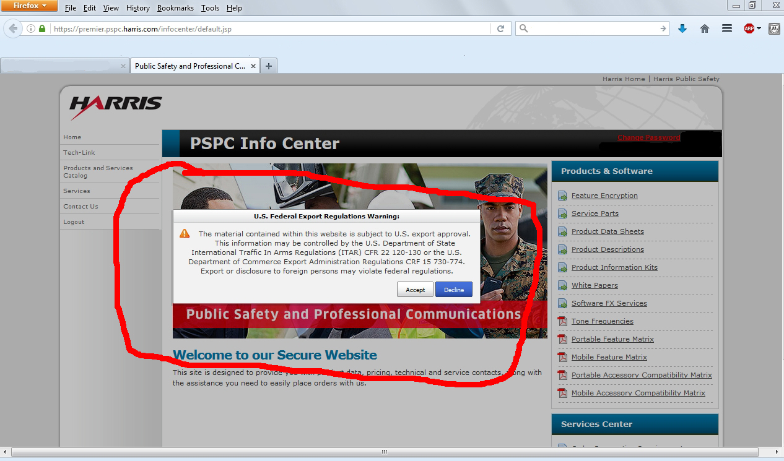Open the Mobile Feature Matrix PDF link
The image size is (784, 461).
[609, 357]
